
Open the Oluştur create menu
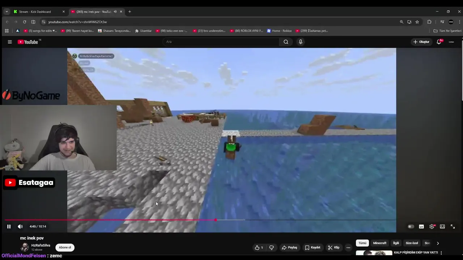(x=421, y=42)
